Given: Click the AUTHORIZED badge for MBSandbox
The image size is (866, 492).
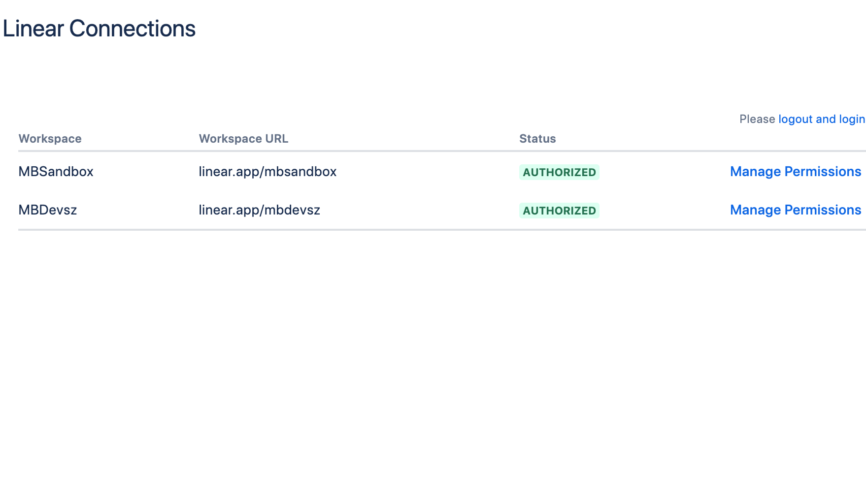Looking at the screenshot, I should coord(559,172).
